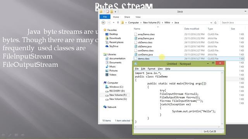The height and width of the screenshot is (139, 248).
Task: Open Notepad Edit menu
Action: pyautogui.click(x=143, y=69)
